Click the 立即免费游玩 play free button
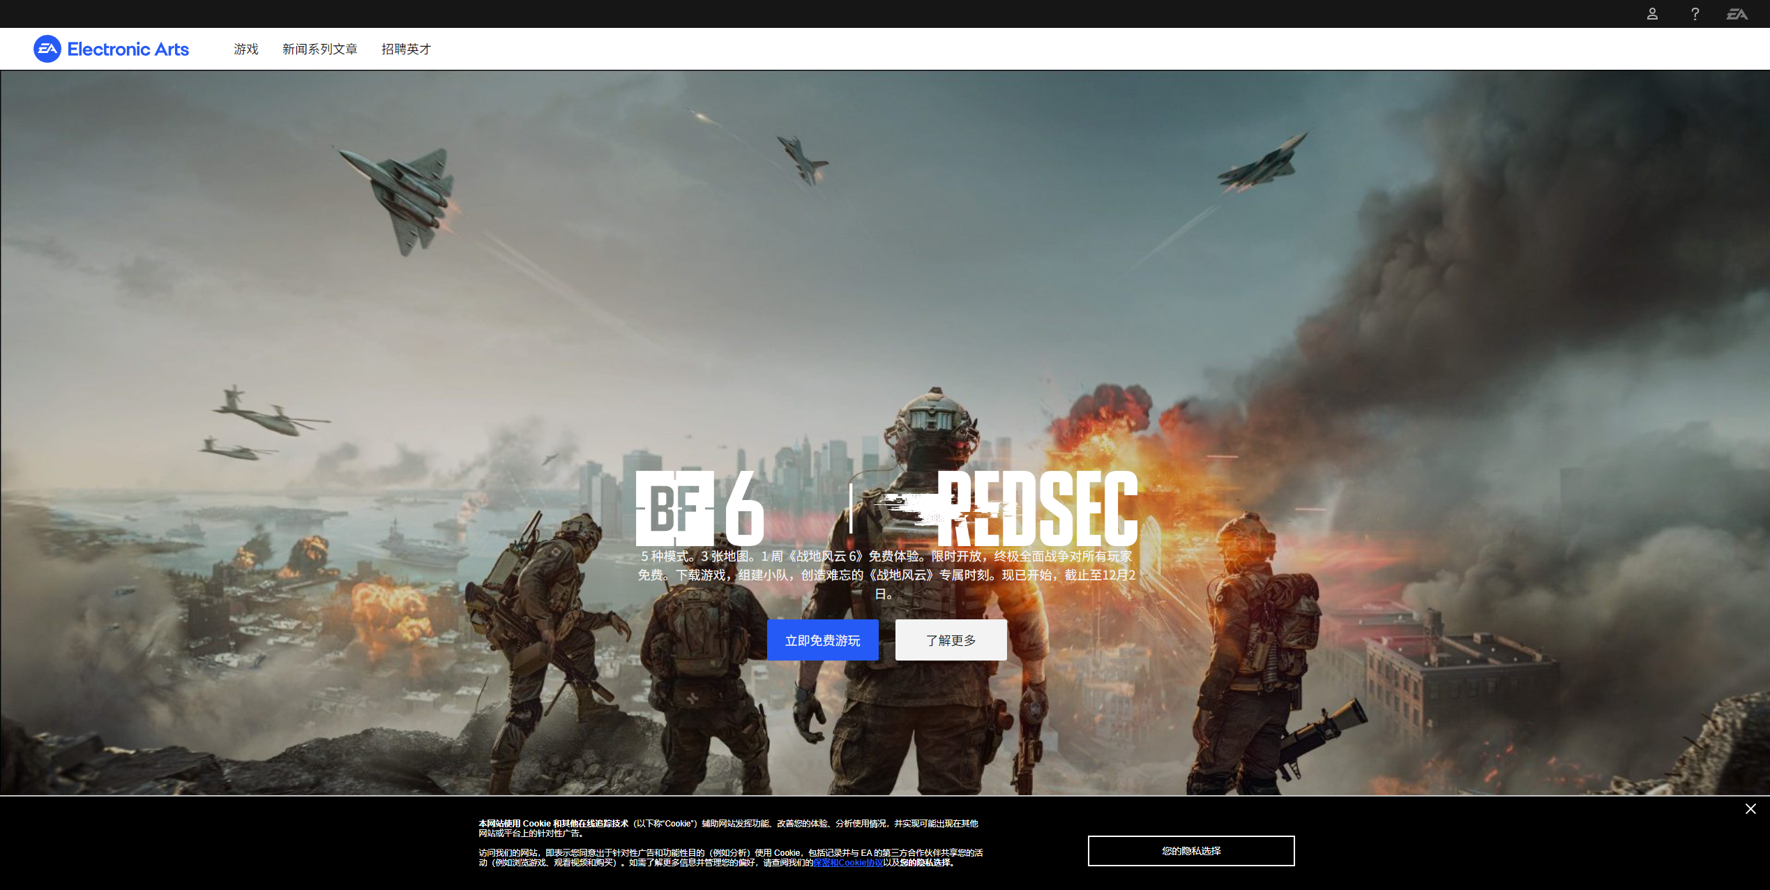Viewport: 1770px width, 890px height. click(822, 640)
